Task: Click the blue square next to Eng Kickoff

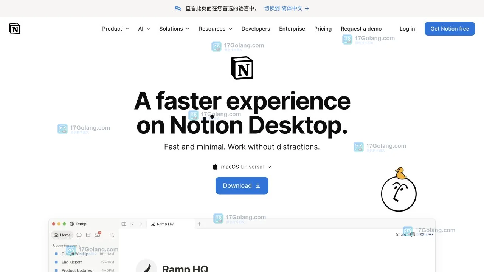Action: (57, 262)
